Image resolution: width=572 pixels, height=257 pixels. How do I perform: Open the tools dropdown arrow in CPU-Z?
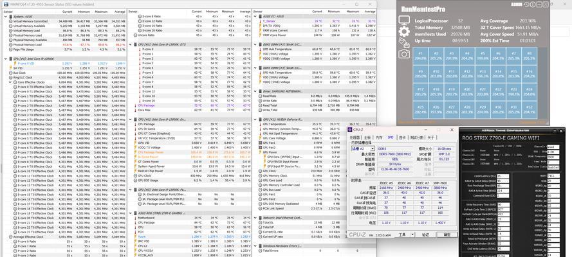[x=412, y=235]
